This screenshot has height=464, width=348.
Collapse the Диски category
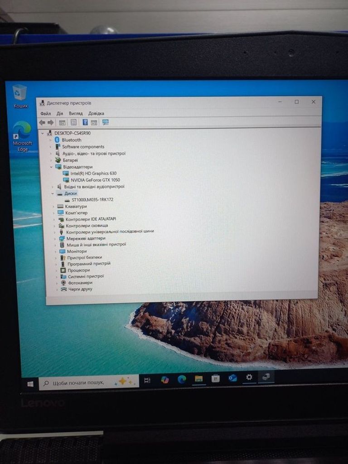(x=53, y=193)
